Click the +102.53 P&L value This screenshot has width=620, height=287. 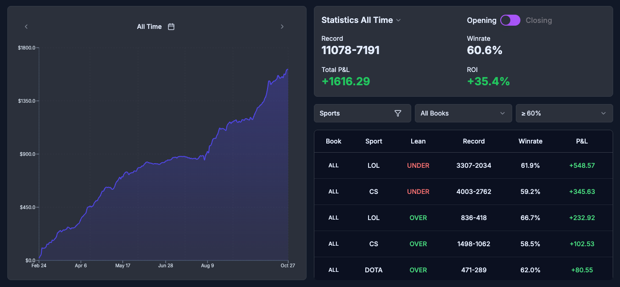[582, 244]
